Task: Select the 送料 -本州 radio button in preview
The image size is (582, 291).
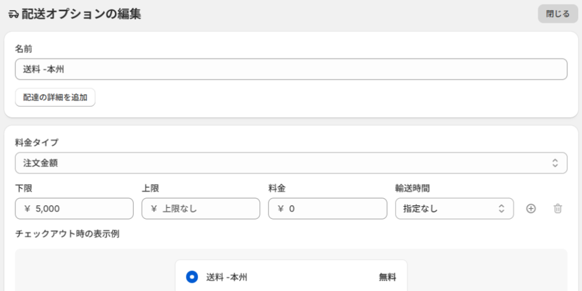Action: click(192, 277)
